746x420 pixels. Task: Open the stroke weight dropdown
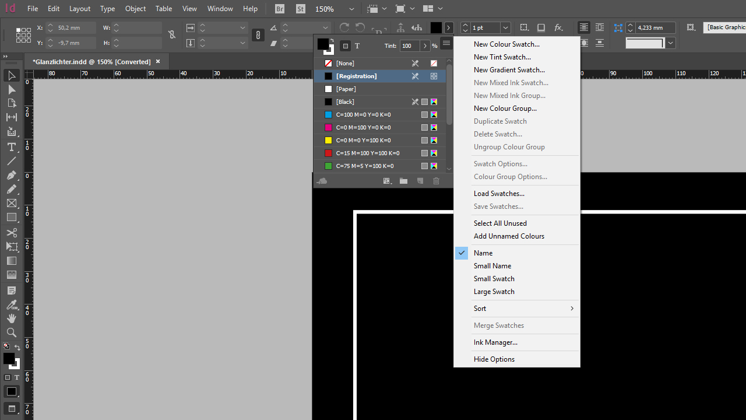point(505,28)
